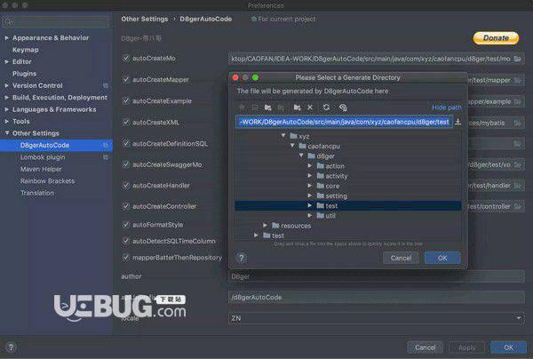Toggle autoCreateMapper checkbox
The image size is (533, 359).
pyautogui.click(x=126, y=80)
